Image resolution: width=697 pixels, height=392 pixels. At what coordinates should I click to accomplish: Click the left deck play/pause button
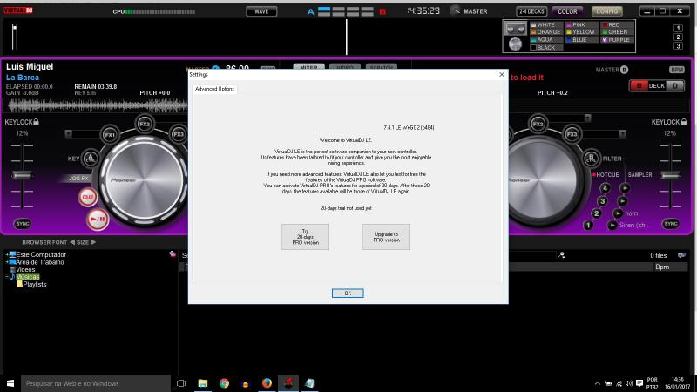tap(98, 220)
